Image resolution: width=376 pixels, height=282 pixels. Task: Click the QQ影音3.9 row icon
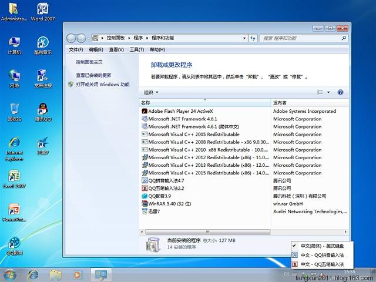tap(145, 196)
